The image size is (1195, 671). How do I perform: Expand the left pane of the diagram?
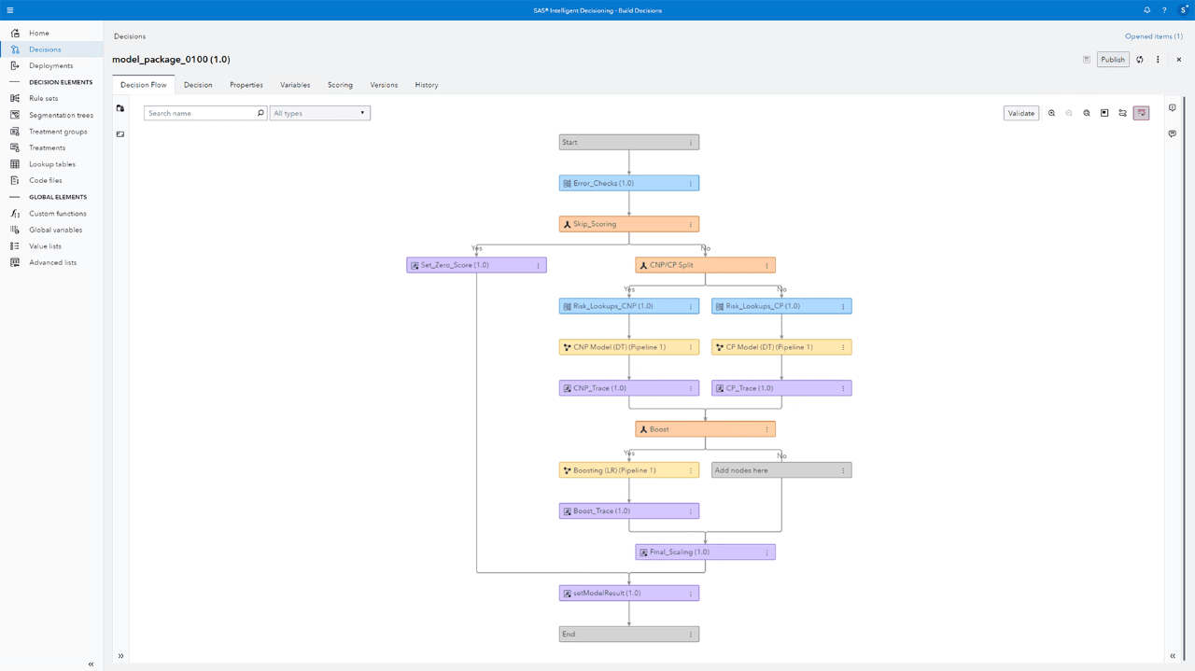tap(120, 656)
